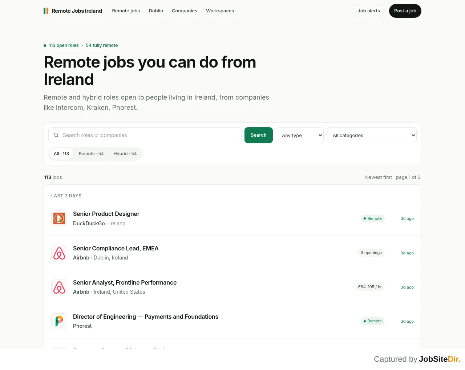
Task: Open Senior Analyst, Frontline Performance listing
Action: [125, 282]
